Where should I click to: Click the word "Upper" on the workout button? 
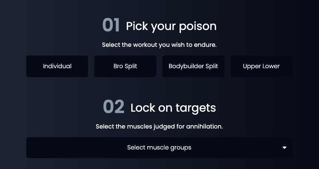pyautogui.click(x=251, y=66)
